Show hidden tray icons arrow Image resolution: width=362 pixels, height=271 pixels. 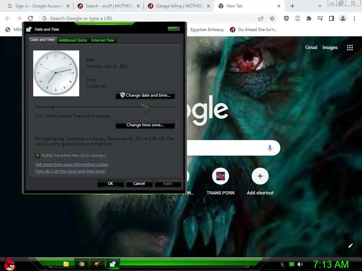[282, 265]
